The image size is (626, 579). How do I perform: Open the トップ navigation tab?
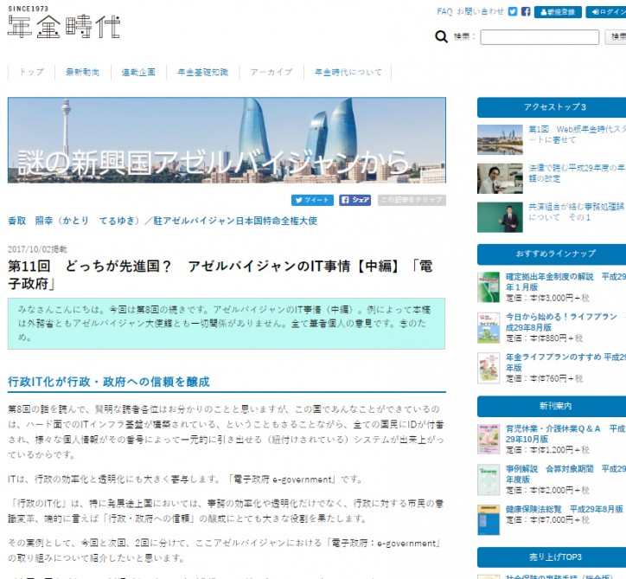click(x=31, y=73)
